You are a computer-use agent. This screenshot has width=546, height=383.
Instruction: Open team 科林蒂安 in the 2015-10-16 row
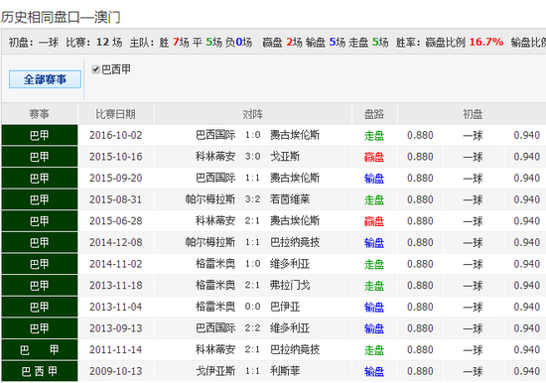215,157
